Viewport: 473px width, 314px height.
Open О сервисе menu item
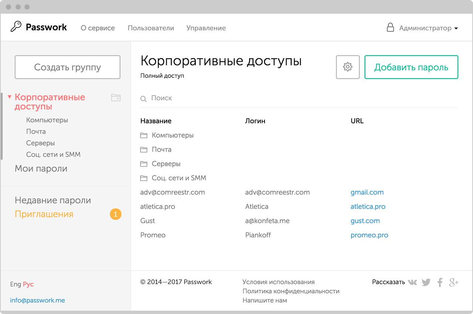tap(98, 28)
